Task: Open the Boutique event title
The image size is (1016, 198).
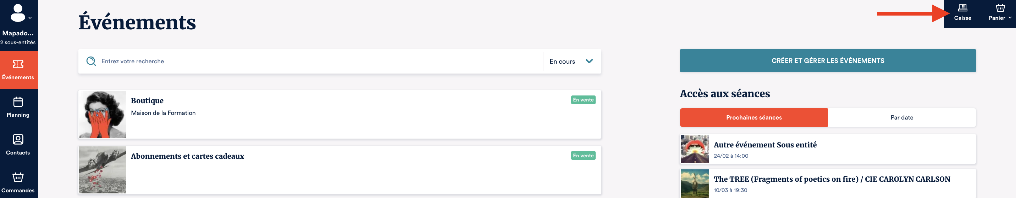Action: [147, 100]
